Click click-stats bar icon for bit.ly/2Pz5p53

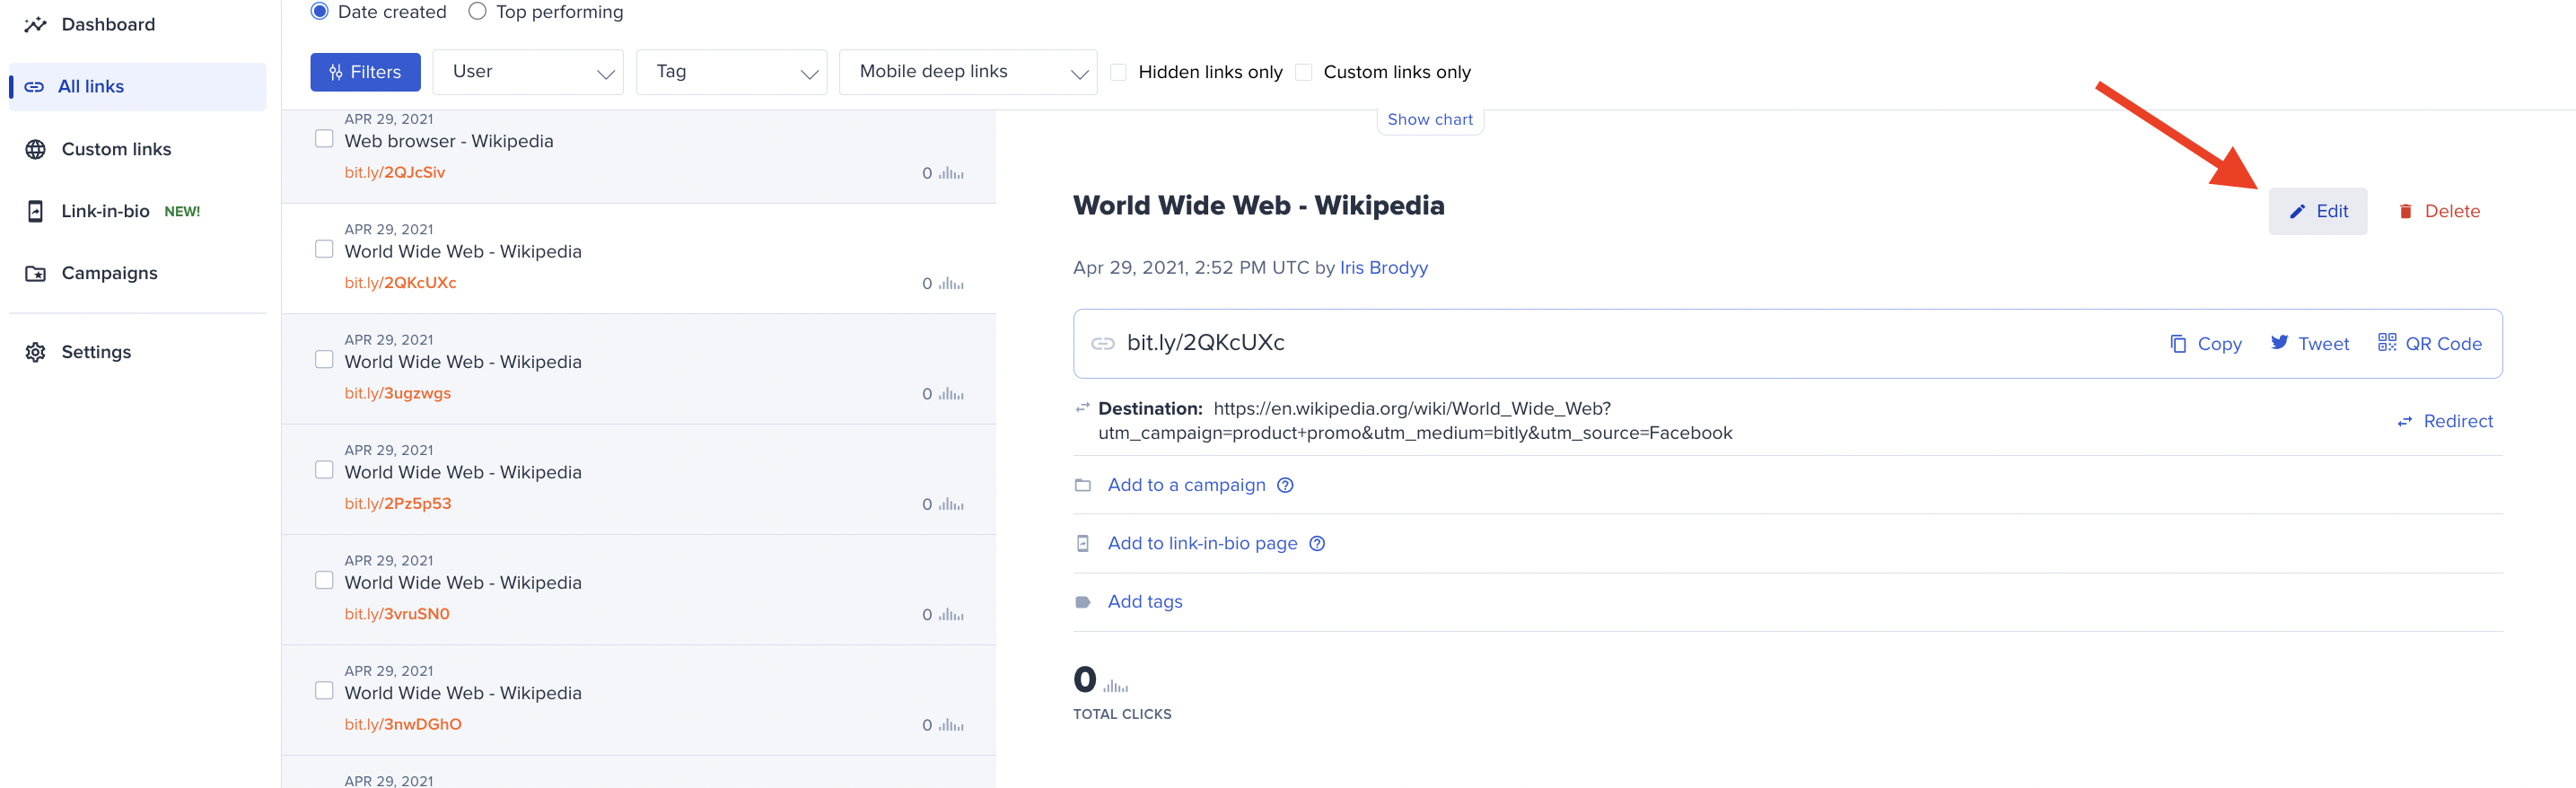951,505
